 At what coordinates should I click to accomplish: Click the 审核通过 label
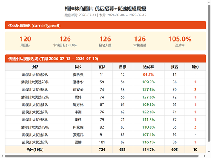pyautogui.click(x=140, y=45)
